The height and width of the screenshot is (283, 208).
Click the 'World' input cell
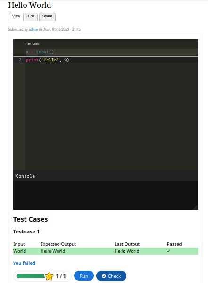click(20, 251)
